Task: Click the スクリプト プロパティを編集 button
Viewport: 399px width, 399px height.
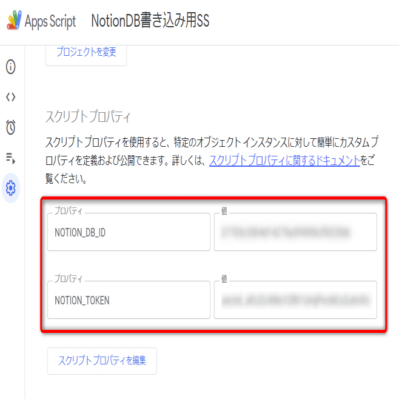Action: click(102, 361)
